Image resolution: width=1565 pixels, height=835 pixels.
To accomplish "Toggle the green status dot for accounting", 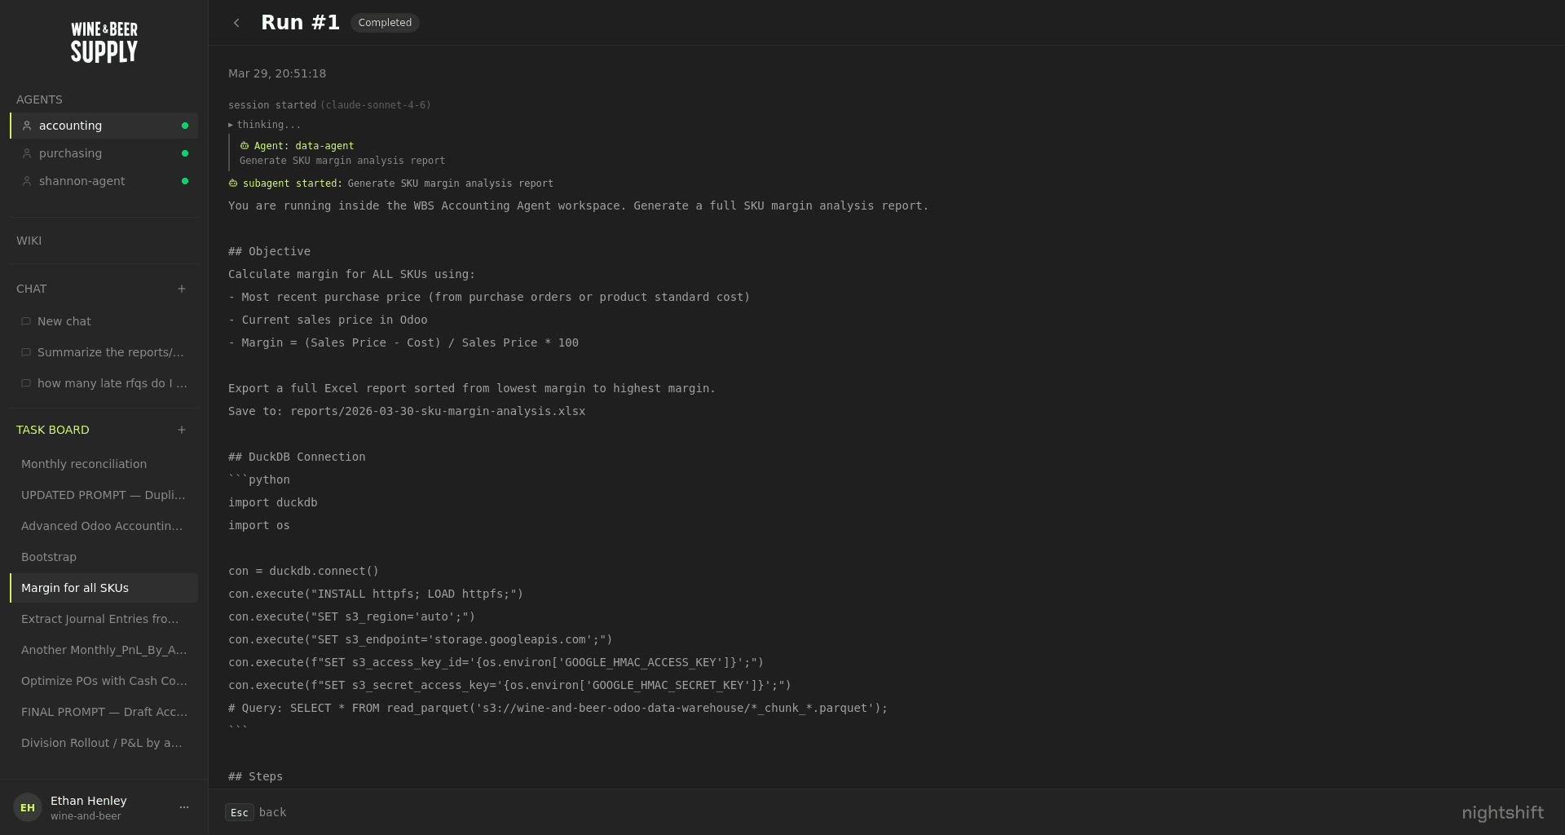I will 185,126.
